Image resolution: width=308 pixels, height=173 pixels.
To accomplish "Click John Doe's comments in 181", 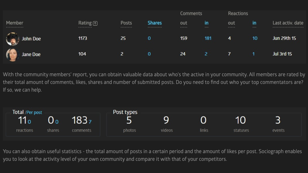I will click(x=208, y=38).
